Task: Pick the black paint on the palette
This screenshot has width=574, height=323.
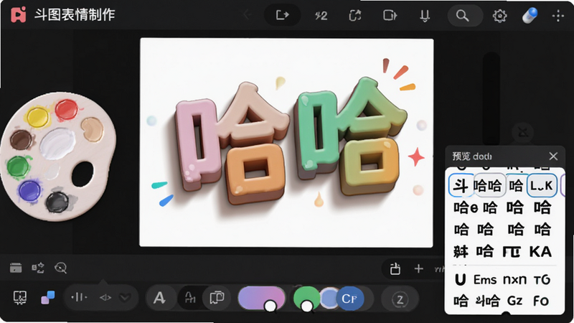Action: (x=57, y=202)
